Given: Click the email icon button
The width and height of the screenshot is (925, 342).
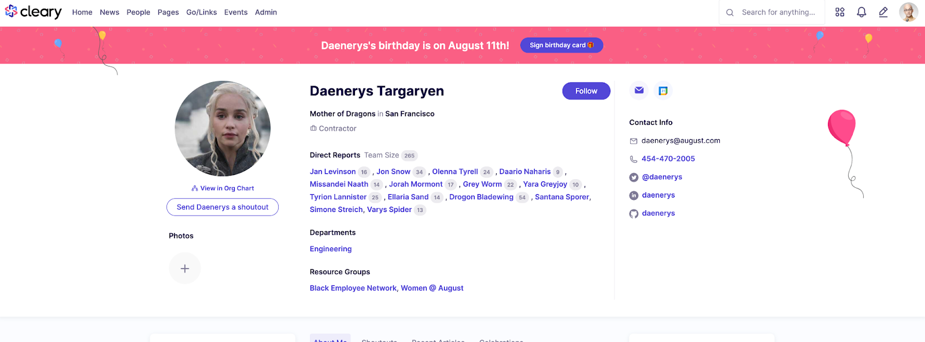Looking at the screenshot, I should (x=639, y=91).
